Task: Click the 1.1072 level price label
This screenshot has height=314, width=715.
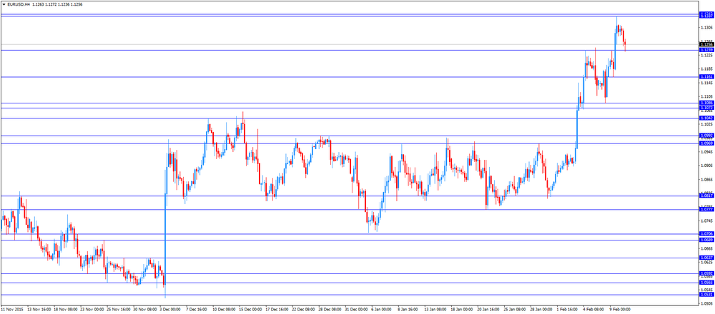Action: [x=706, y=108]
